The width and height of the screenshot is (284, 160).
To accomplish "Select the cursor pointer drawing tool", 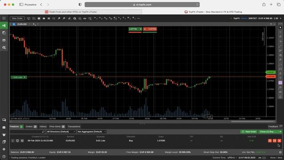I will 280,28.
